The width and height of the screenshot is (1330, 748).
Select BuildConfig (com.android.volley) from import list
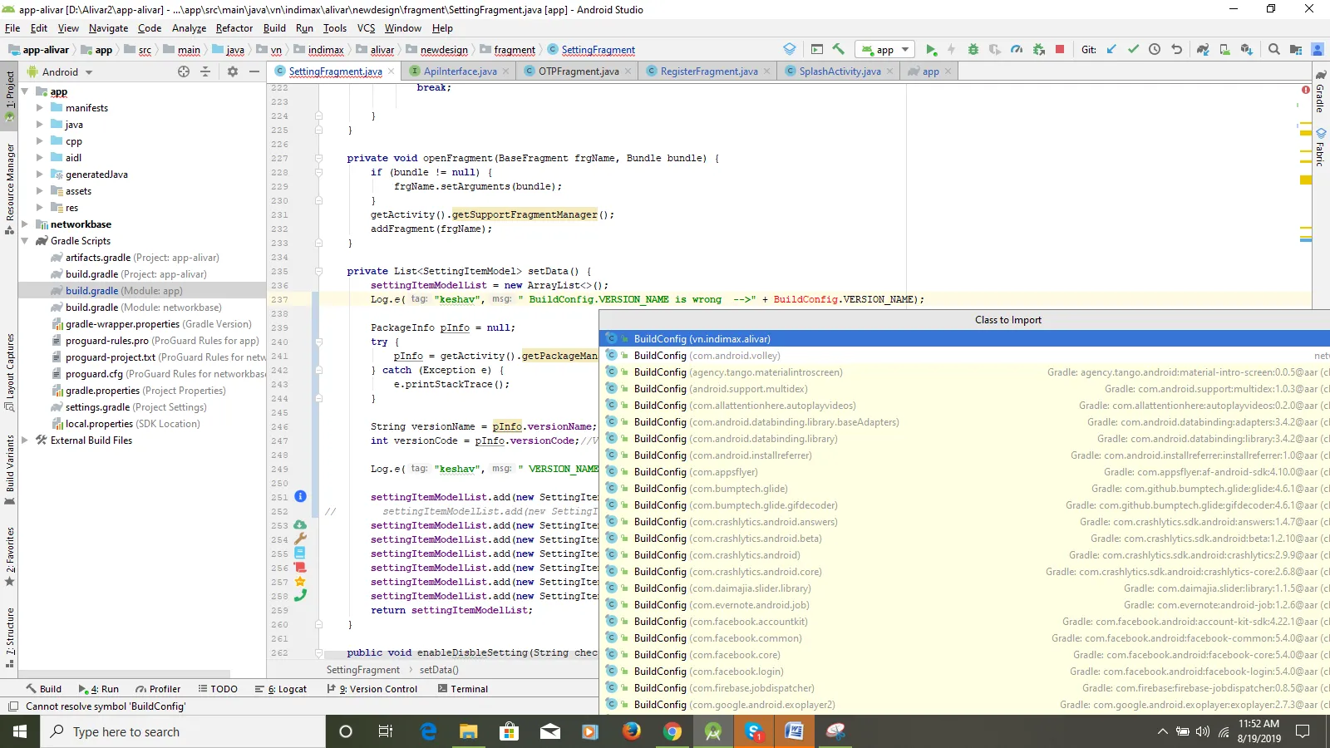tap(707, 356)
